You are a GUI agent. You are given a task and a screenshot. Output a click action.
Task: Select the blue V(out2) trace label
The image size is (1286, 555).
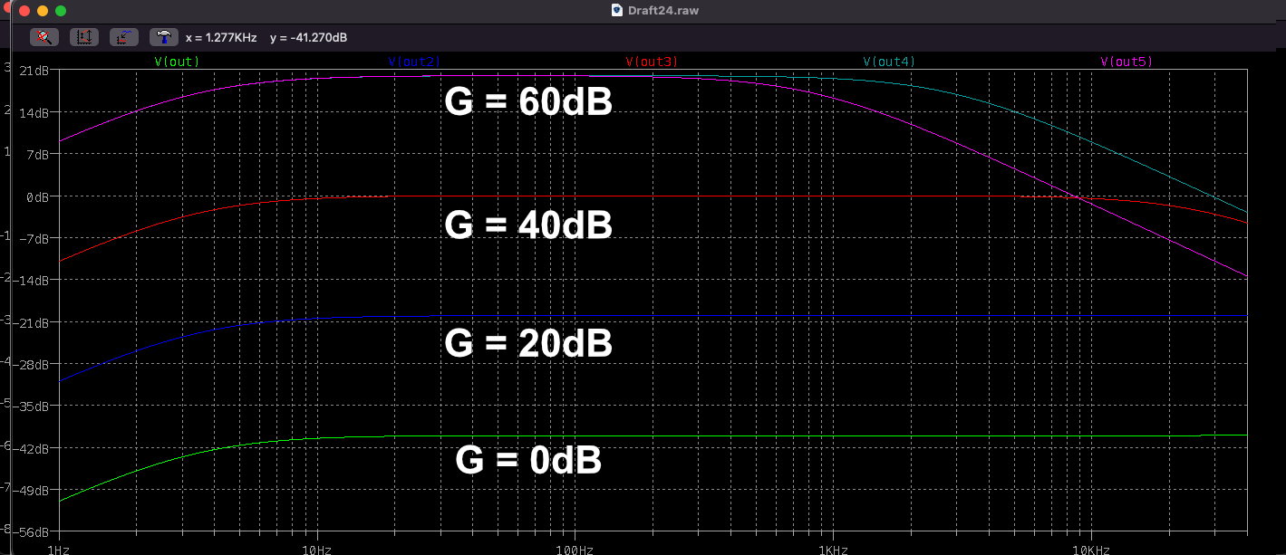[414, 62]
